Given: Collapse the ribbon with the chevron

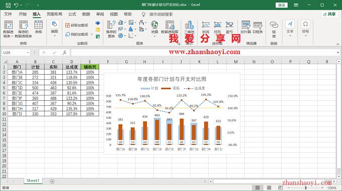Looking at the screenshot, I should pyautogui.click(x=337, y=44).
